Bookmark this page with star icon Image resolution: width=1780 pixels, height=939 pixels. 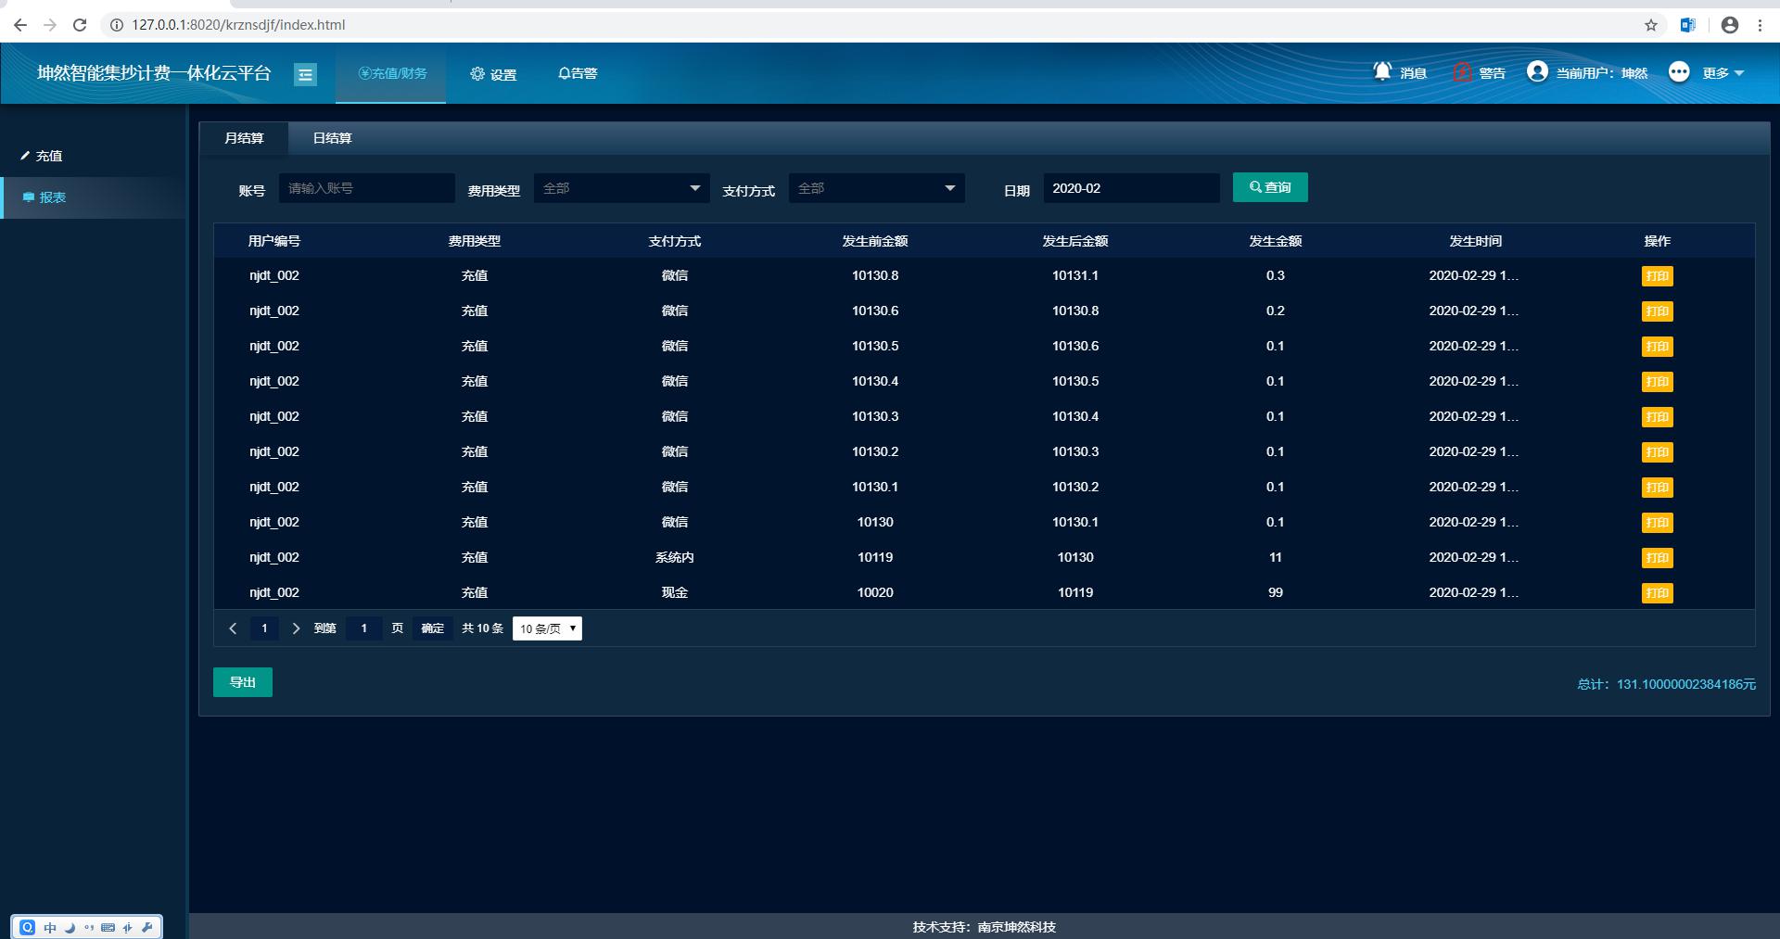coord(1651,25)
